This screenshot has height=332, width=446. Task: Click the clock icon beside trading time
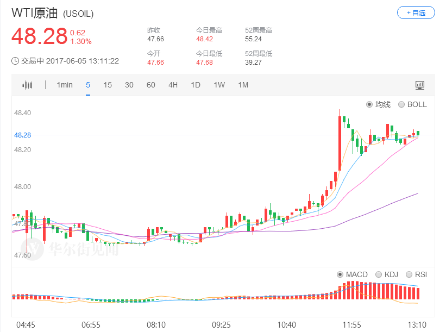point(15,61)
